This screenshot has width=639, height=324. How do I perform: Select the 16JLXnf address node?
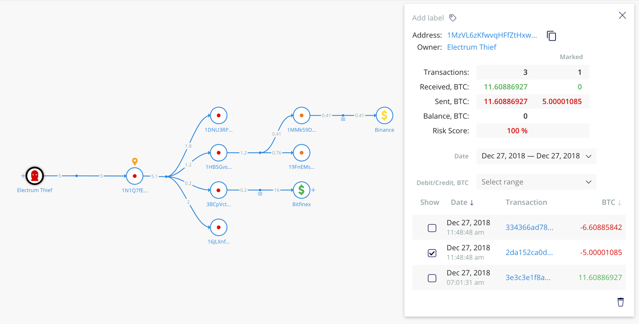[x=218, y=227]
